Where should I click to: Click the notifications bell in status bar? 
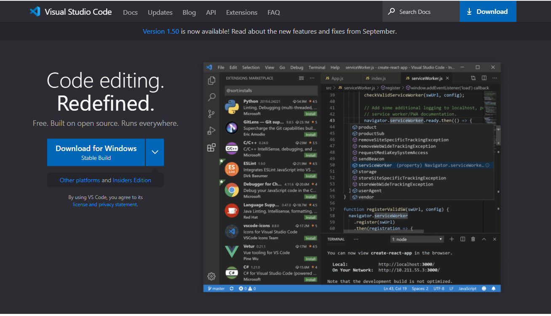click(x=493, y=289)
